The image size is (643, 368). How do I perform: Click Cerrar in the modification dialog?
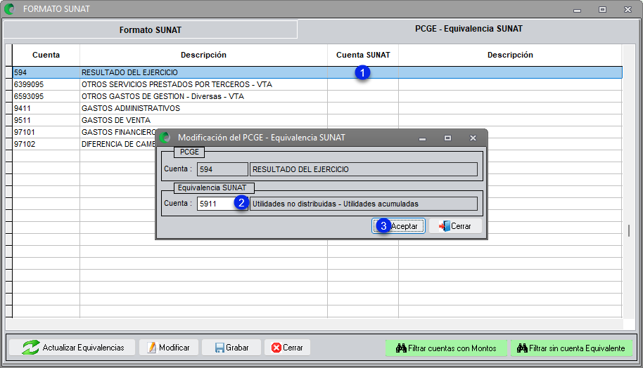click(455, 226)
